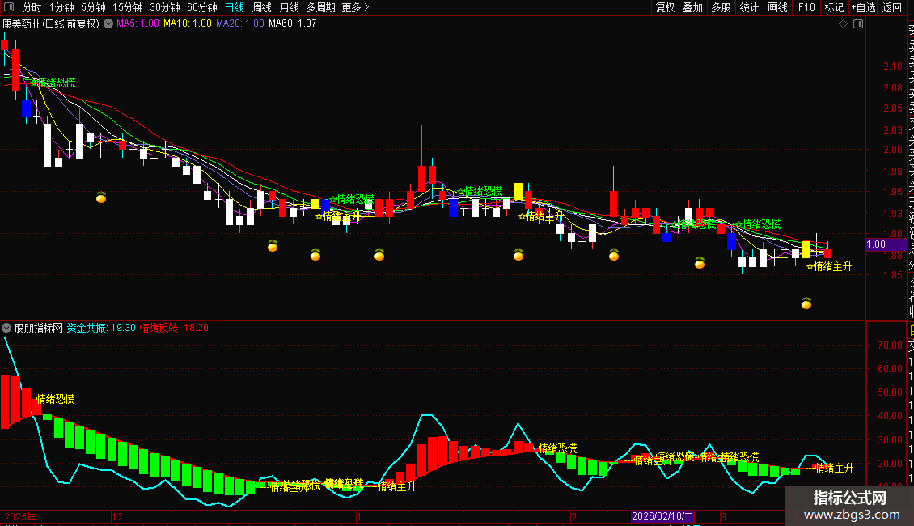The image size is (914, 526).
Task: Click the MA10: 1.88 label
Action: point(187,24)
